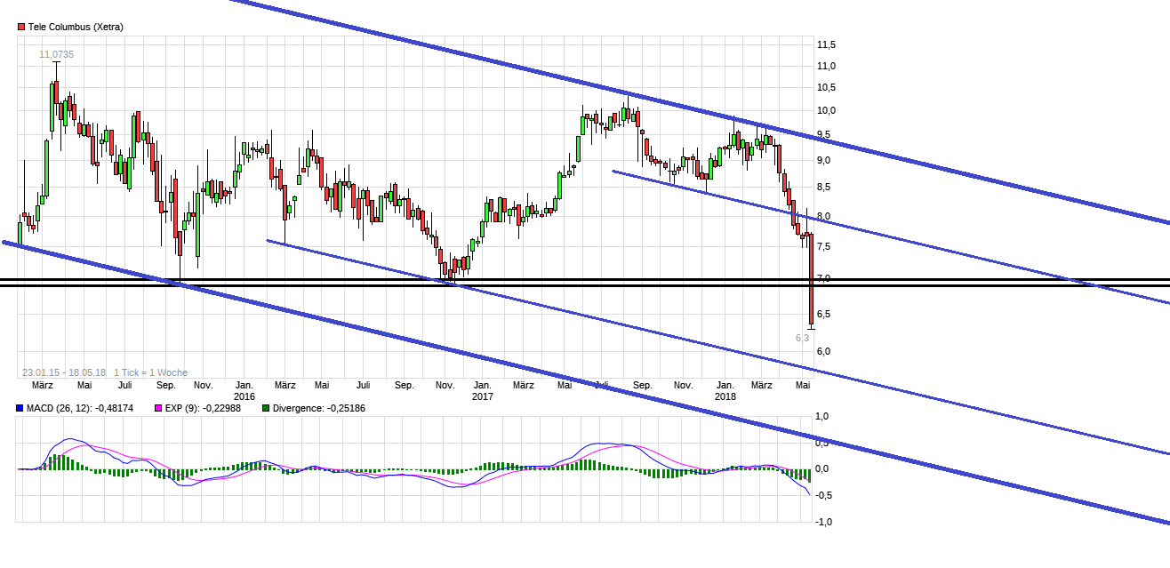Viewport: 1170px width, 568px height.
Task: Click the 1 Tick = 1 Woche label
Action: coord(150,373)
